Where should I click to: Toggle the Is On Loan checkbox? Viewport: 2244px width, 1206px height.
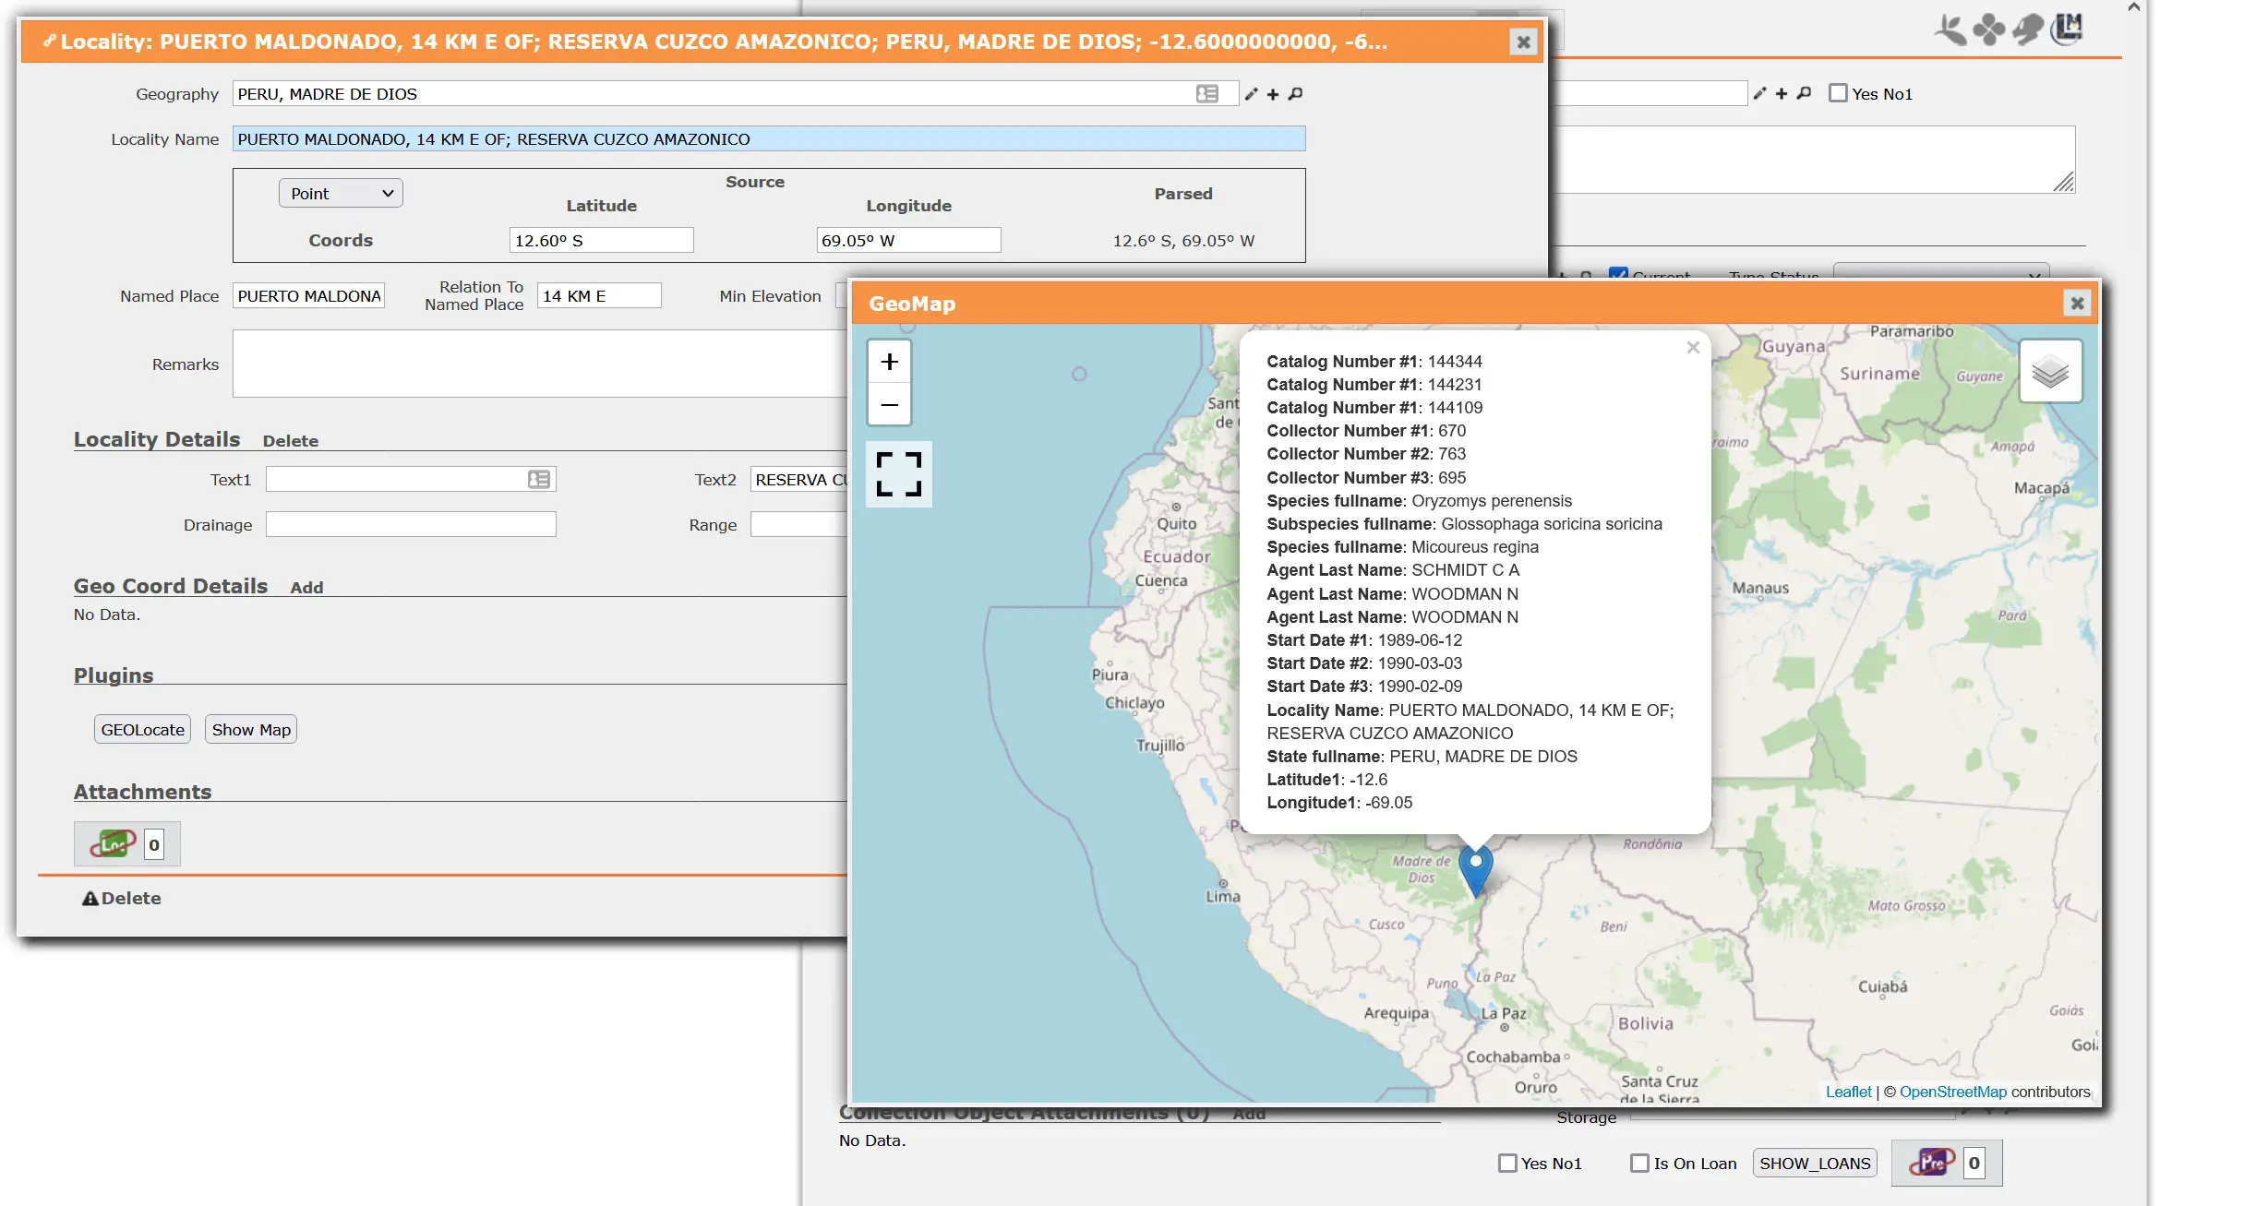point(1639,1163)
